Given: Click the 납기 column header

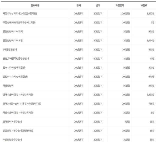Looking at the screenshot, I should point(98,5).
